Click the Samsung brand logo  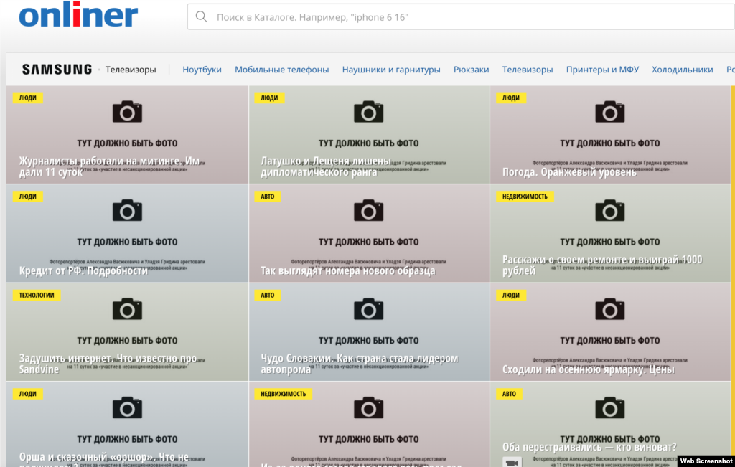tap(57, 70)
